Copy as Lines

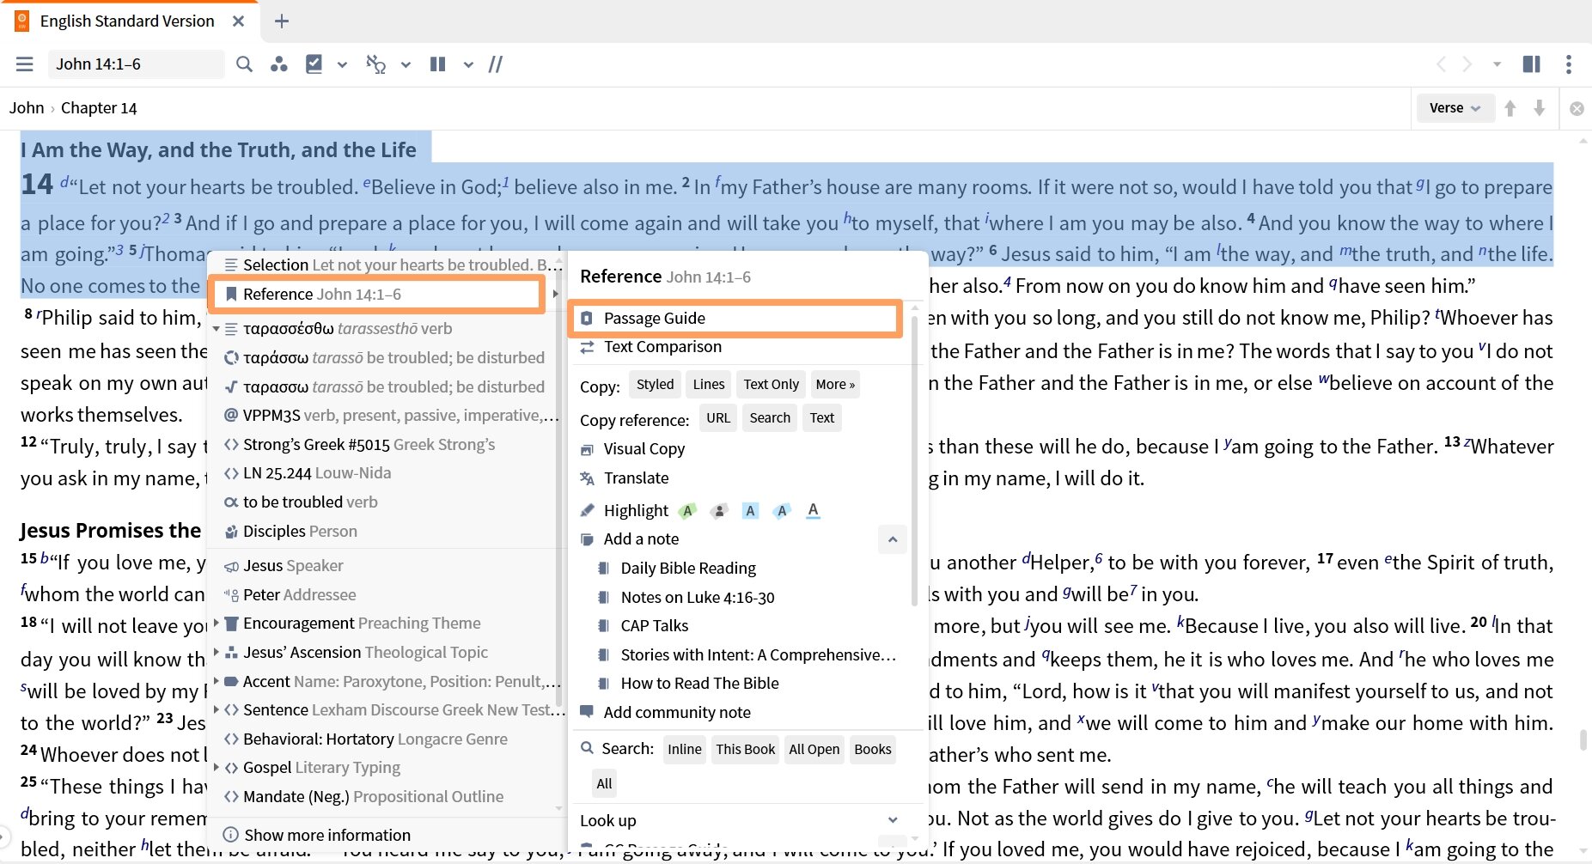pos(709,385)
